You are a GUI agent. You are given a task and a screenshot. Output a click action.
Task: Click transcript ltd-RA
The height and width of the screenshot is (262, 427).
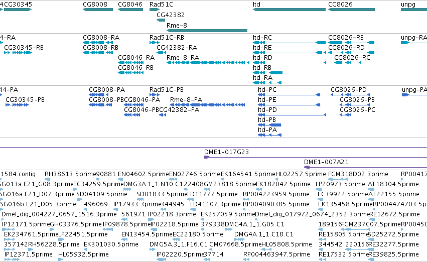coord(267,83)
